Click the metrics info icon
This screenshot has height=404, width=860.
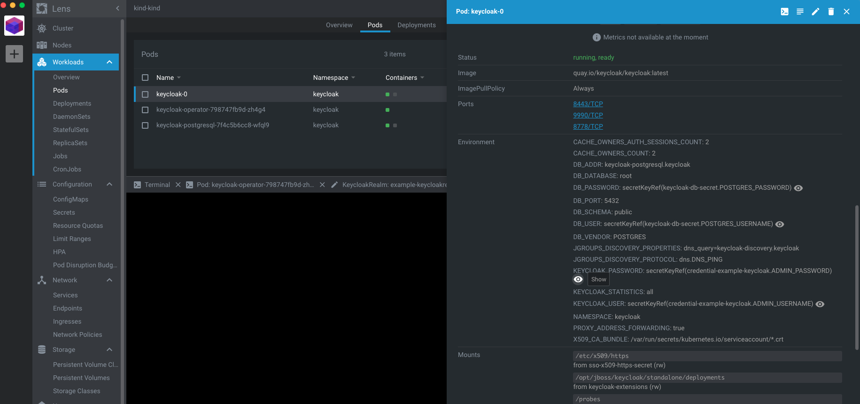(597, 37)
